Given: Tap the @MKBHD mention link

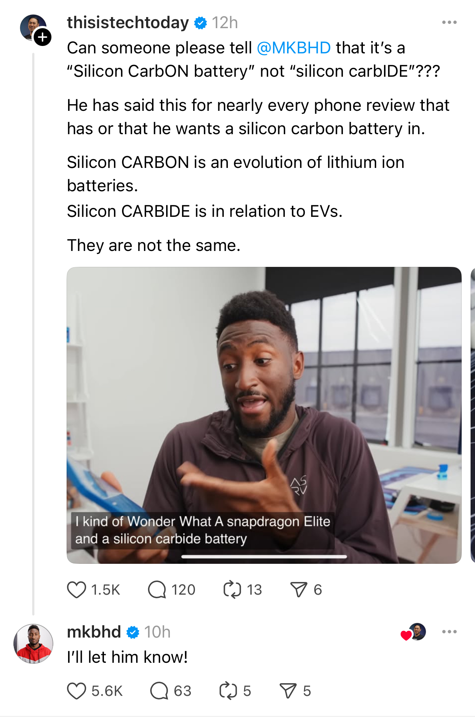Looking at the screenshot, I should 294,48.
